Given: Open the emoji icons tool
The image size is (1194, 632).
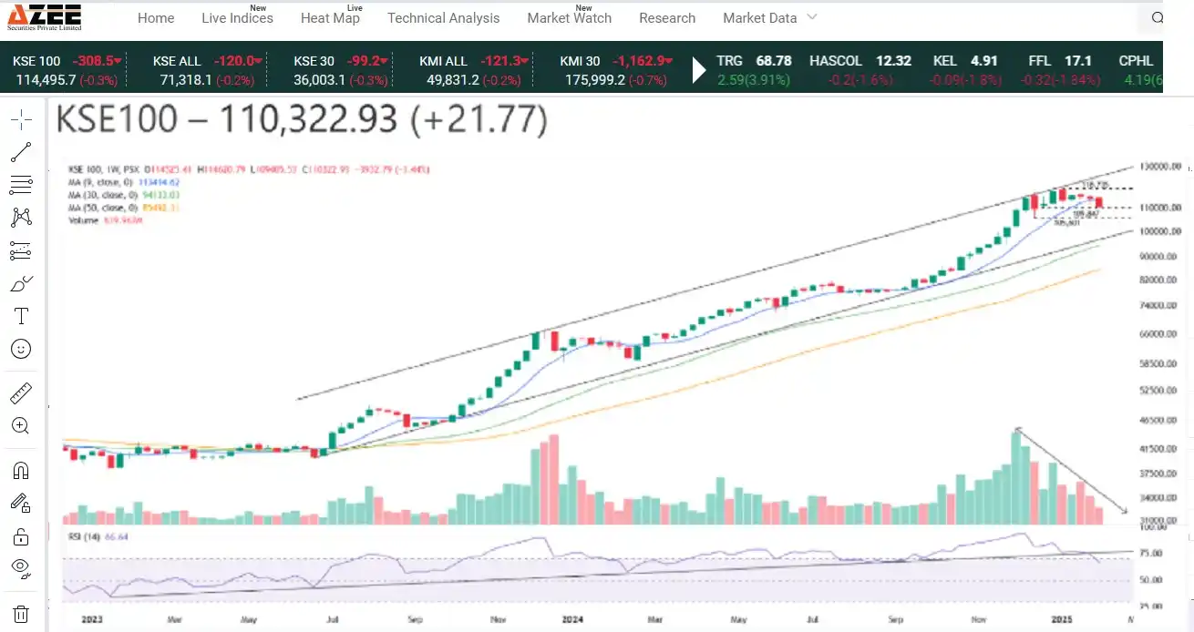Looking at the screenshot, I should pyautogui.click(x=20, y=349).
